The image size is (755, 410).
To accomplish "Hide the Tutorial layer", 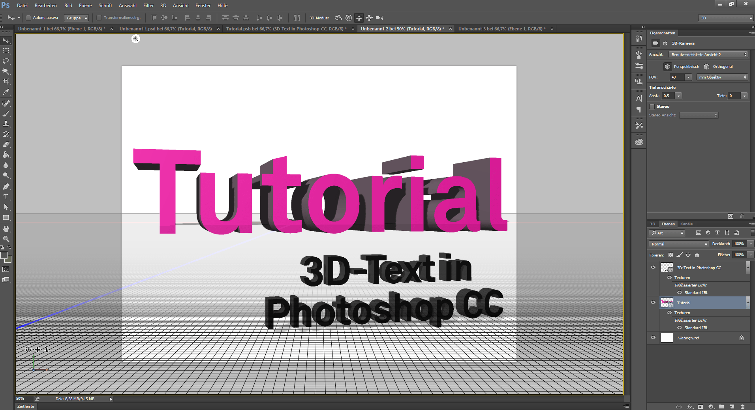I will [653, 303].
